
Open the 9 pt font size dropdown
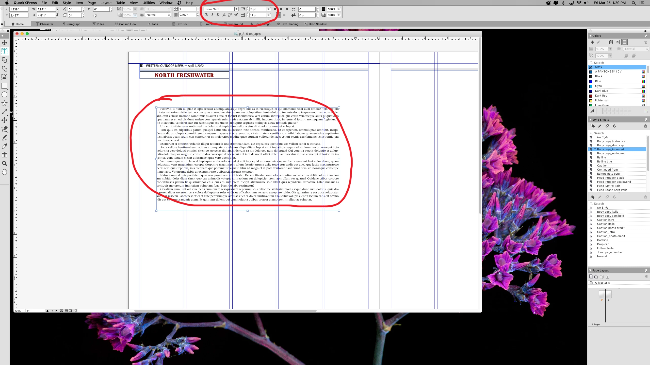click(x=269, y=9)
